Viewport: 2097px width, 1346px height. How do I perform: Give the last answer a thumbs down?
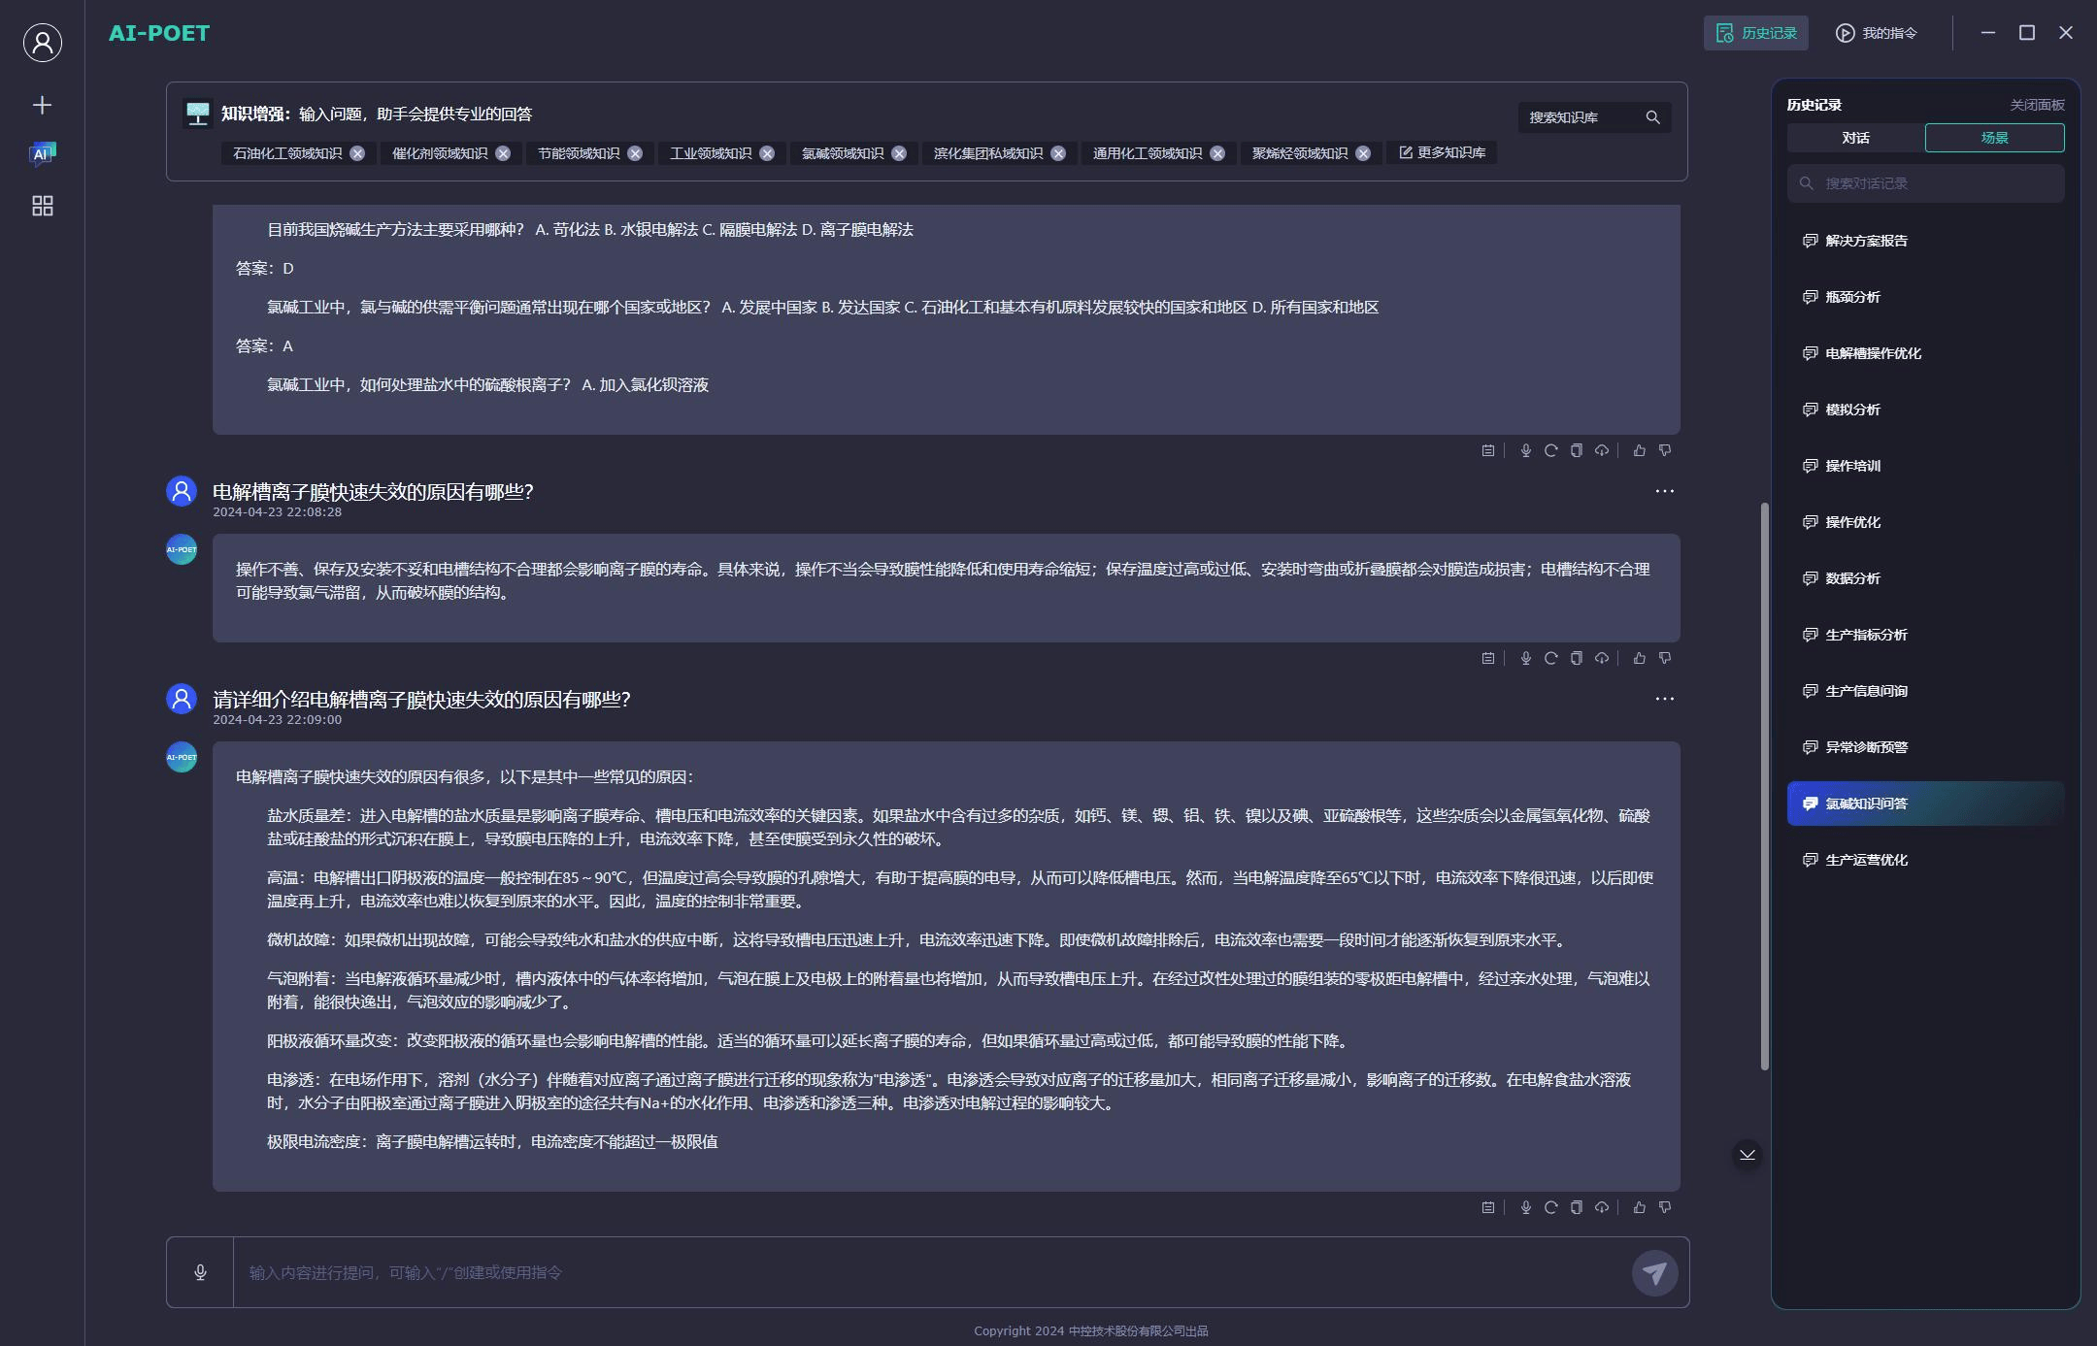coord(1664,1207)
